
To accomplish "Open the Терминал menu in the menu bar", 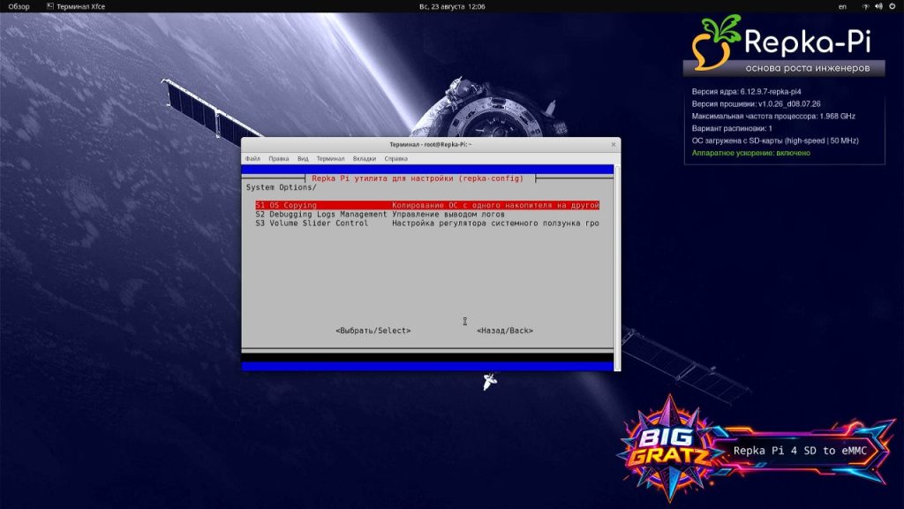I will [x=330, y=159].
